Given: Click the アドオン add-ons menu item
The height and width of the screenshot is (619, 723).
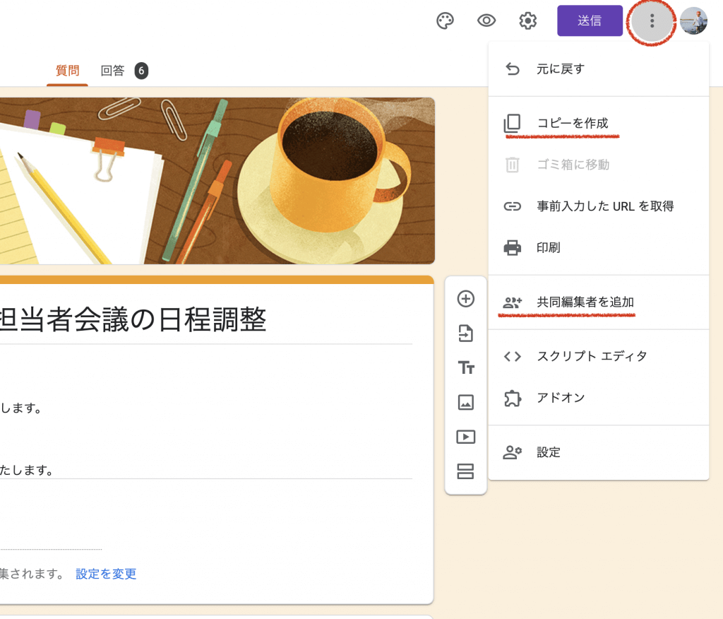Looking at the screenshot, I should 561,398.
